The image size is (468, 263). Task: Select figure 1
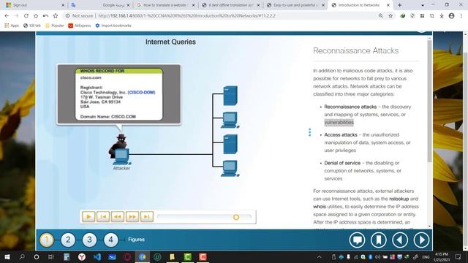(x=47, y=240)
